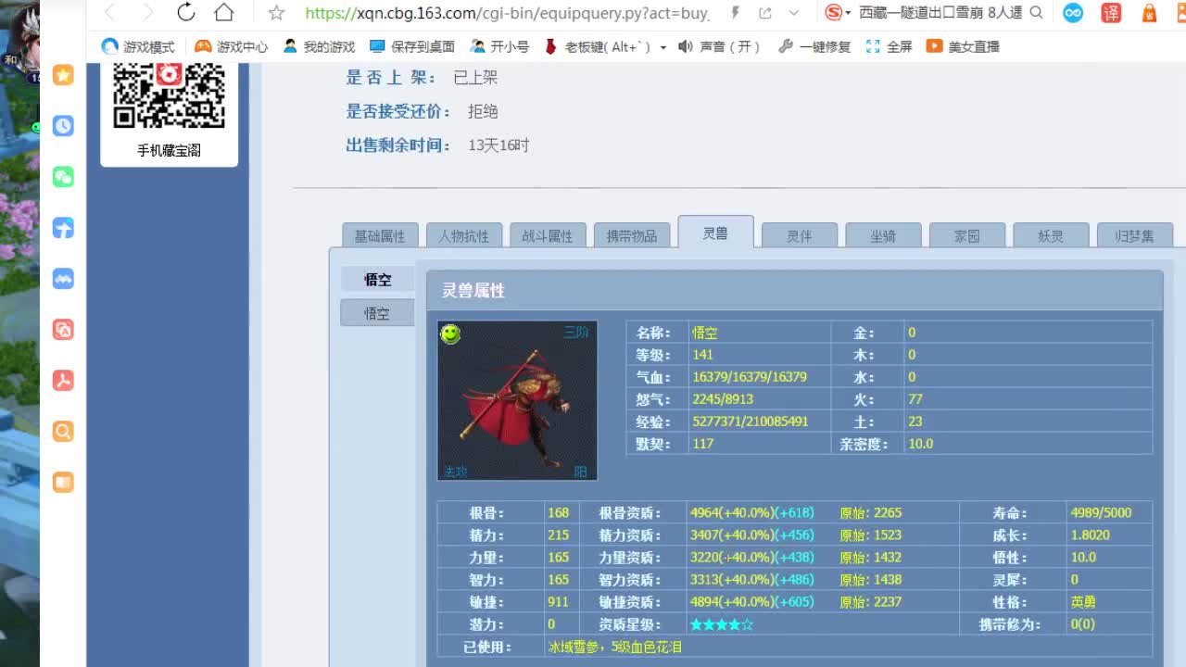Viewport: 1186px width, 667px height.
Task: Switch to the 坐骑 tab
Action: 883,236
